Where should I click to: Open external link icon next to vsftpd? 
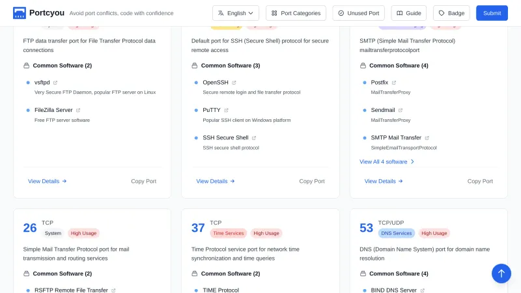coord(55,83)
